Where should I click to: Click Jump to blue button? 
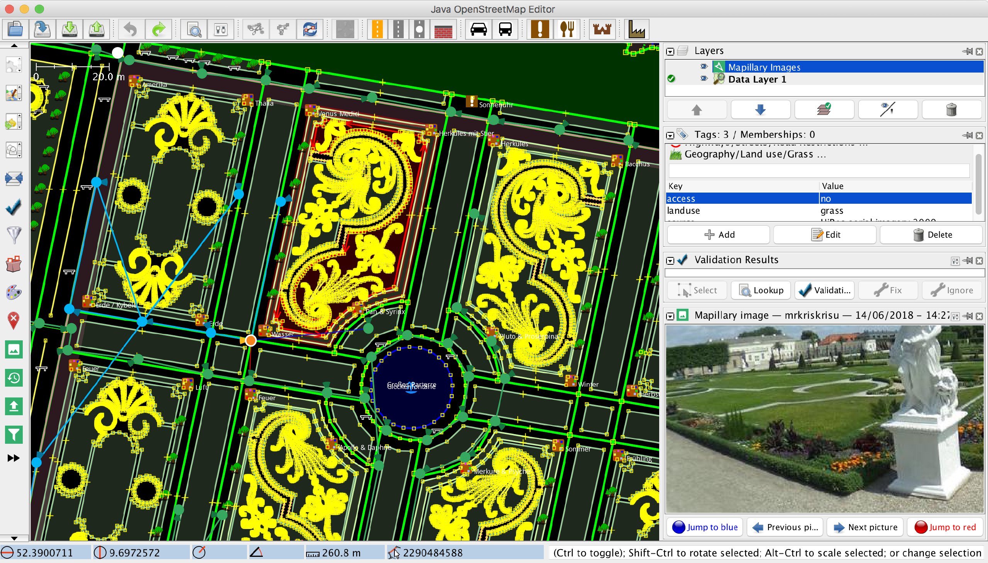pyautogui.click(x=705, y=527)
